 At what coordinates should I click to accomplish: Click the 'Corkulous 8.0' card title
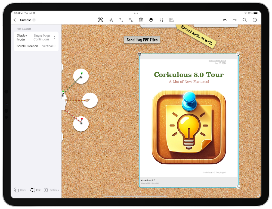point(148,180)
